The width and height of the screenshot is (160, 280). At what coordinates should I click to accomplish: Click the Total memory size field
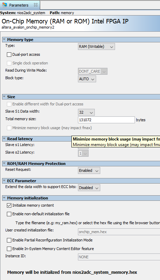point(106,120)
